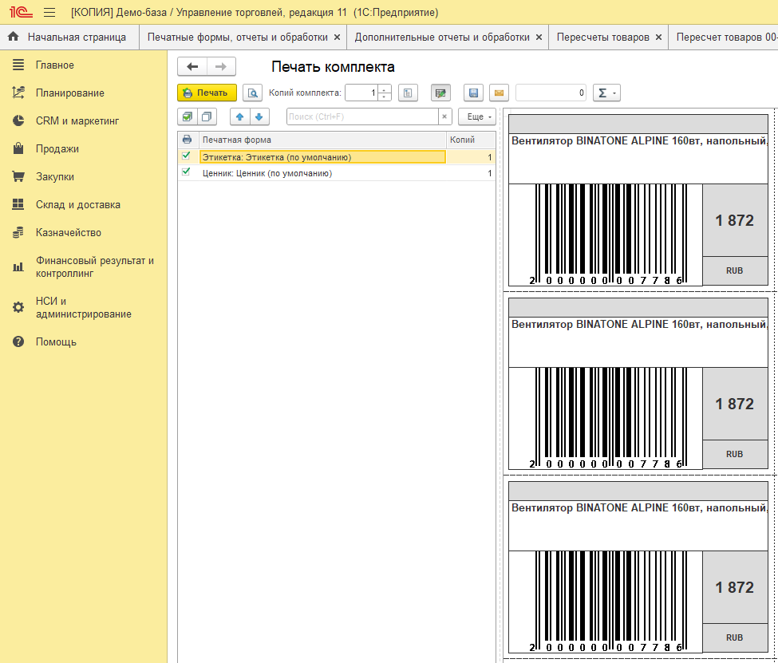
Task: Toggle the edit mode pencil icon
Action: 440,93
